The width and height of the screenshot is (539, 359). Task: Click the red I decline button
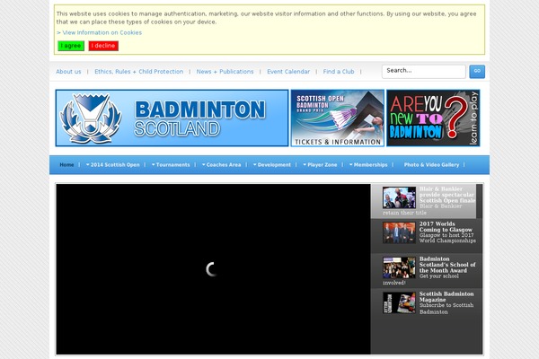pyautogui.click(x=103, y=46)
